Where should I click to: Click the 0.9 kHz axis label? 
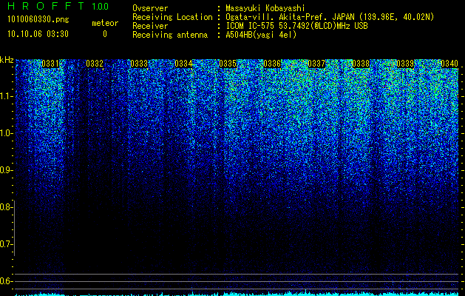click(x=6, y=170)
